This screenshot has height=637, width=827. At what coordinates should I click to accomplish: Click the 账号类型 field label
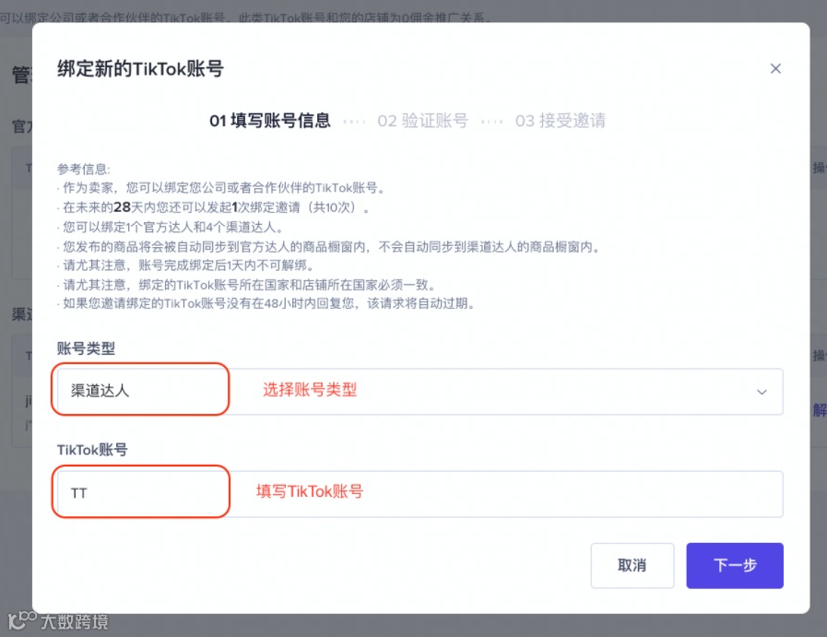(x=86, y=348)
